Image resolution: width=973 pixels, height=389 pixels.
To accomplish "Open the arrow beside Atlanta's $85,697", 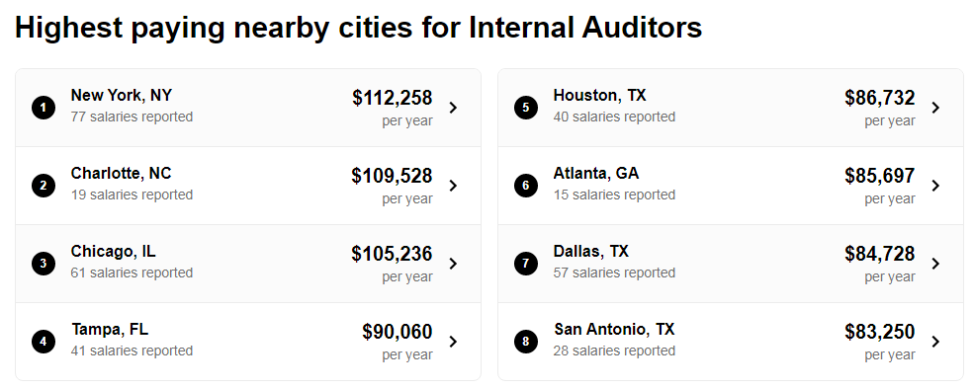I will click(x=935, y=186).
